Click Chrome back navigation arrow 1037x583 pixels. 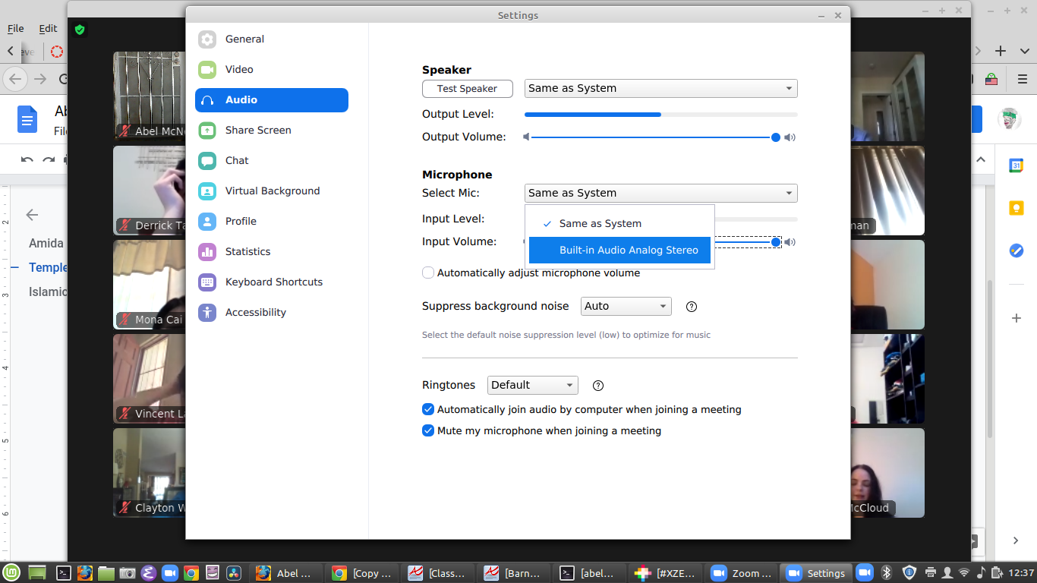click(x=15, y=79)
